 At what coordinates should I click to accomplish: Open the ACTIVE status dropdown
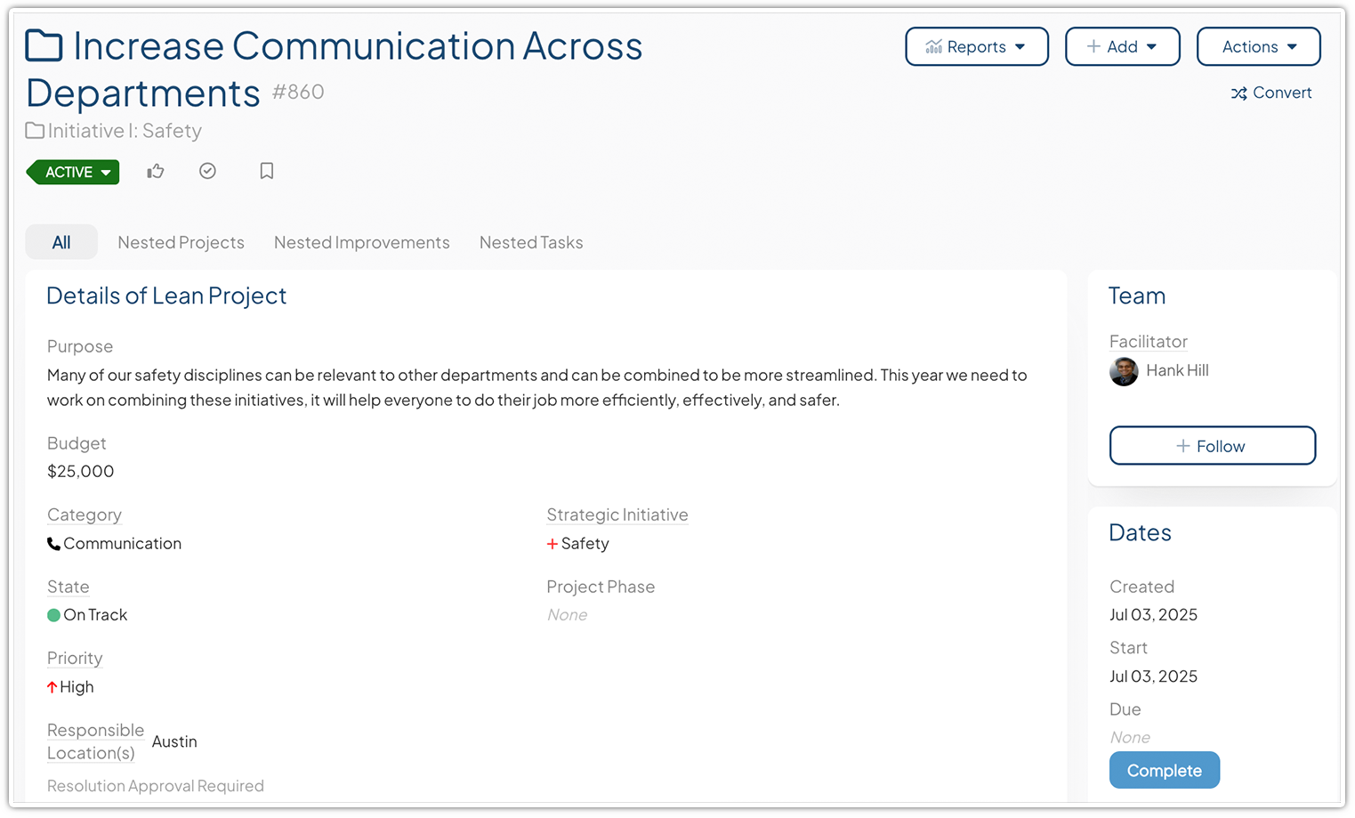click(x=71, y=172)
